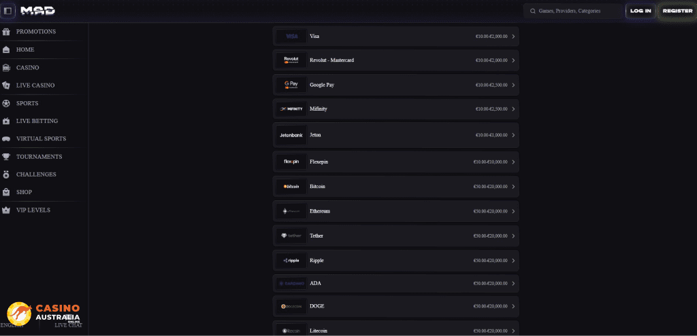
Task: Click the MAD logo
Action: point(38,11)
